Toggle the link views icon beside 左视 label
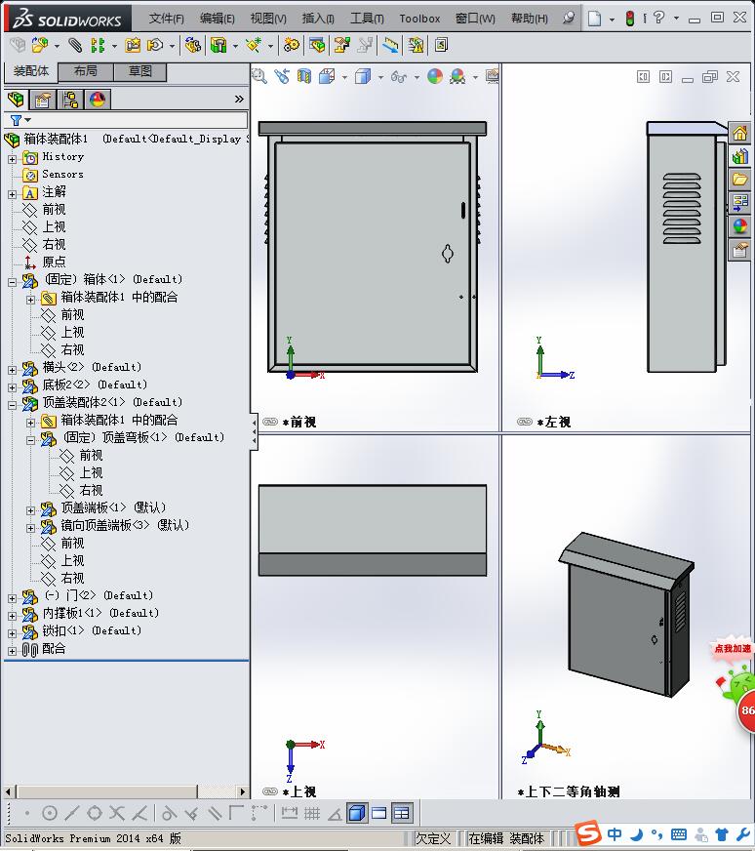The width and height of the screenshot is (755, 851). coord(525,422)
